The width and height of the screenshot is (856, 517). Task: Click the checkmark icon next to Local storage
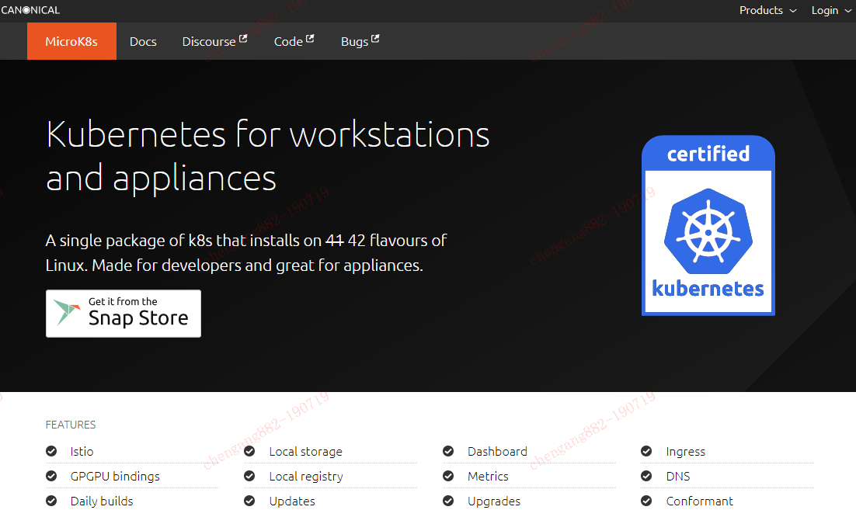point(249,451)
